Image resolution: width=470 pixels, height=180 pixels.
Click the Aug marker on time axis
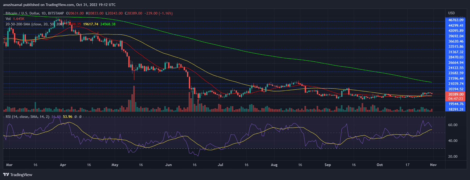coord(274,165)
